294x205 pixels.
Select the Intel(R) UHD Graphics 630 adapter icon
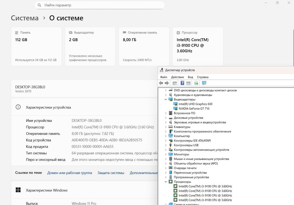(175, 104)
